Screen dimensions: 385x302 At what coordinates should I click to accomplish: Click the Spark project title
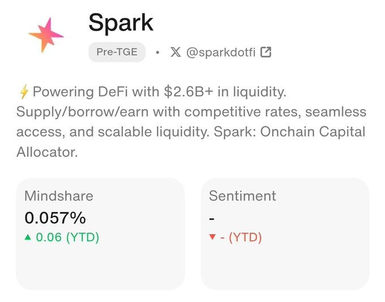(x=121, y=23)
